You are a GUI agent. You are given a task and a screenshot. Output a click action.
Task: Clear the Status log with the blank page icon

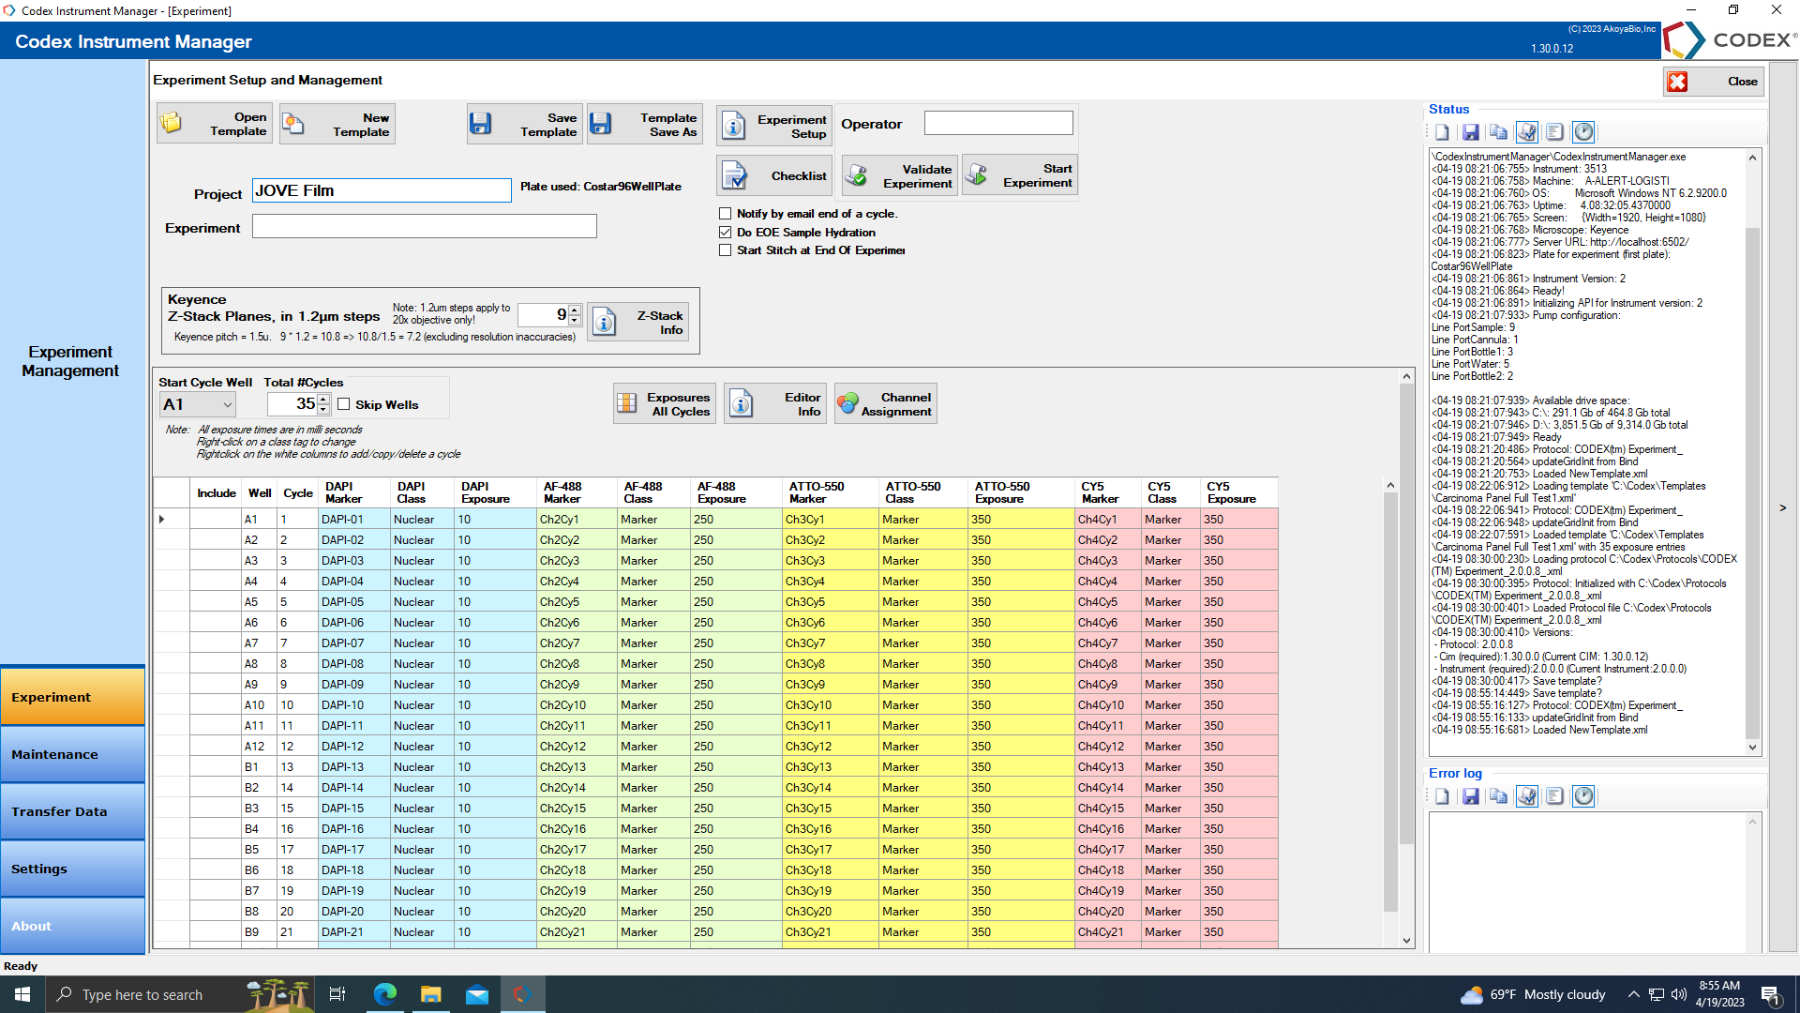1442,132
